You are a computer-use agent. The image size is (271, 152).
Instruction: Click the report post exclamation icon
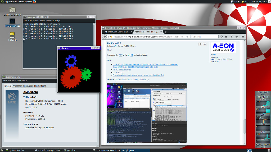coord(200,44)
